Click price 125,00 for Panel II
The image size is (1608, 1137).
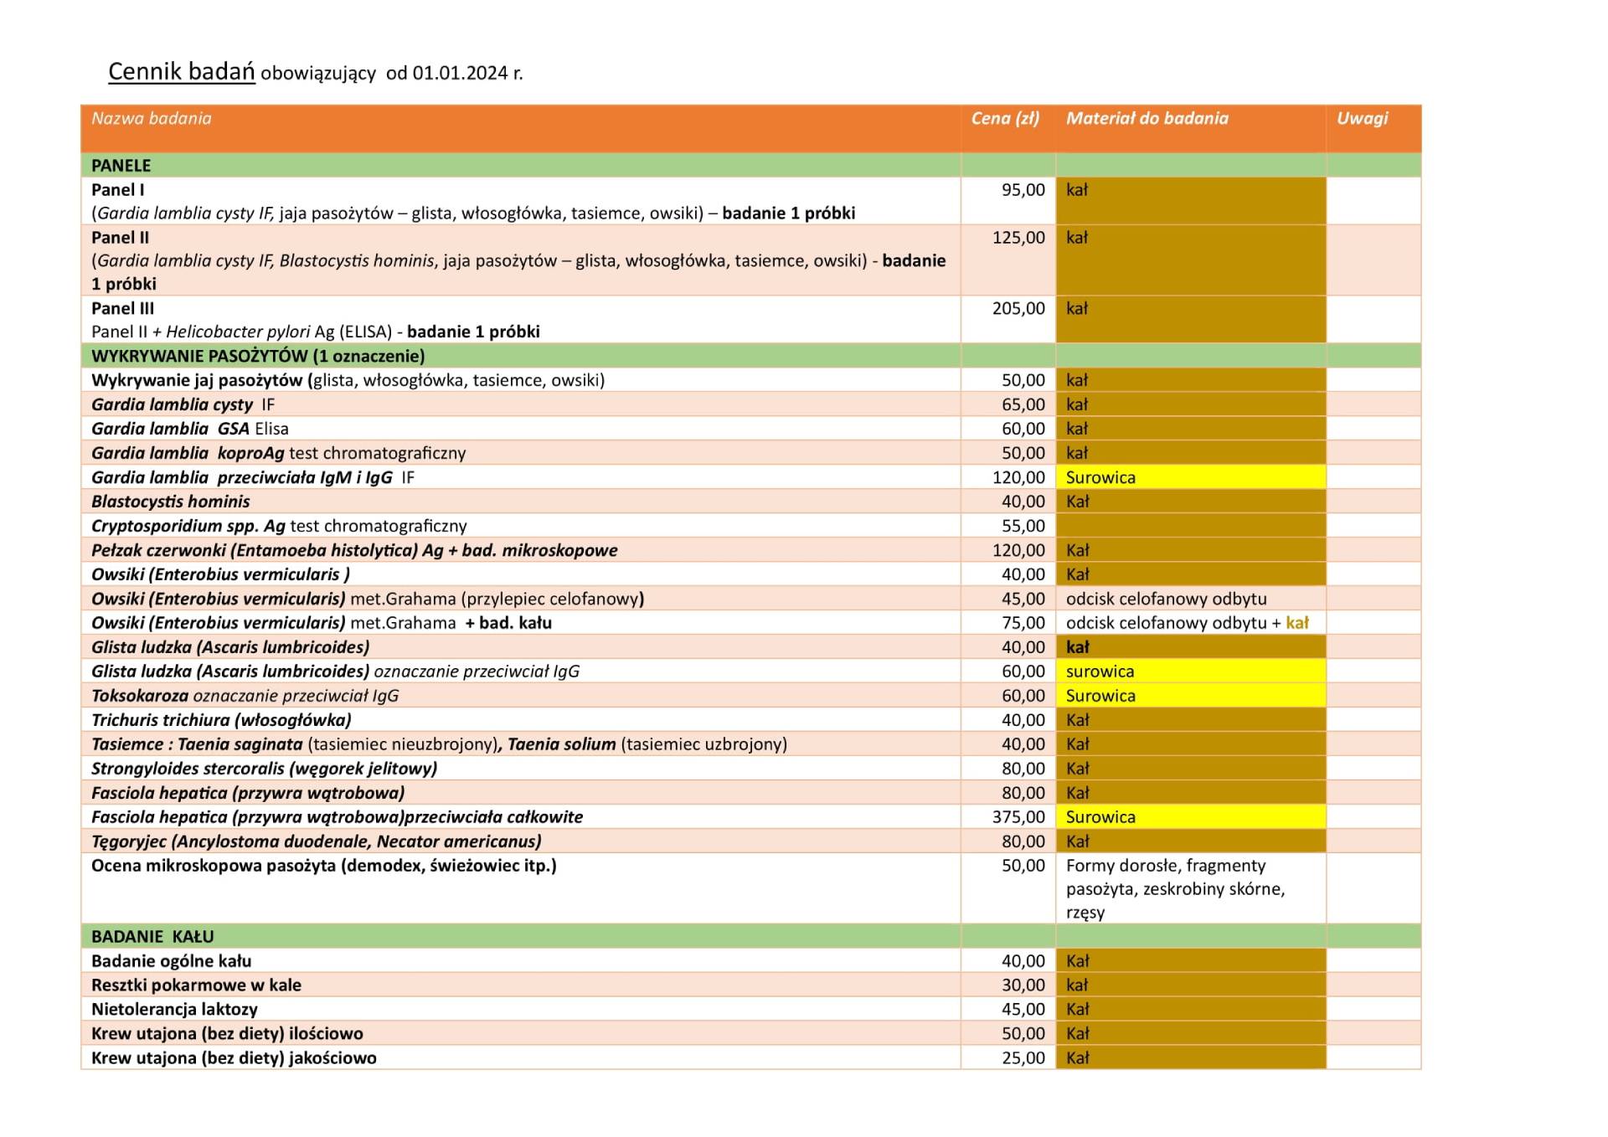(x=1018, y=238)
